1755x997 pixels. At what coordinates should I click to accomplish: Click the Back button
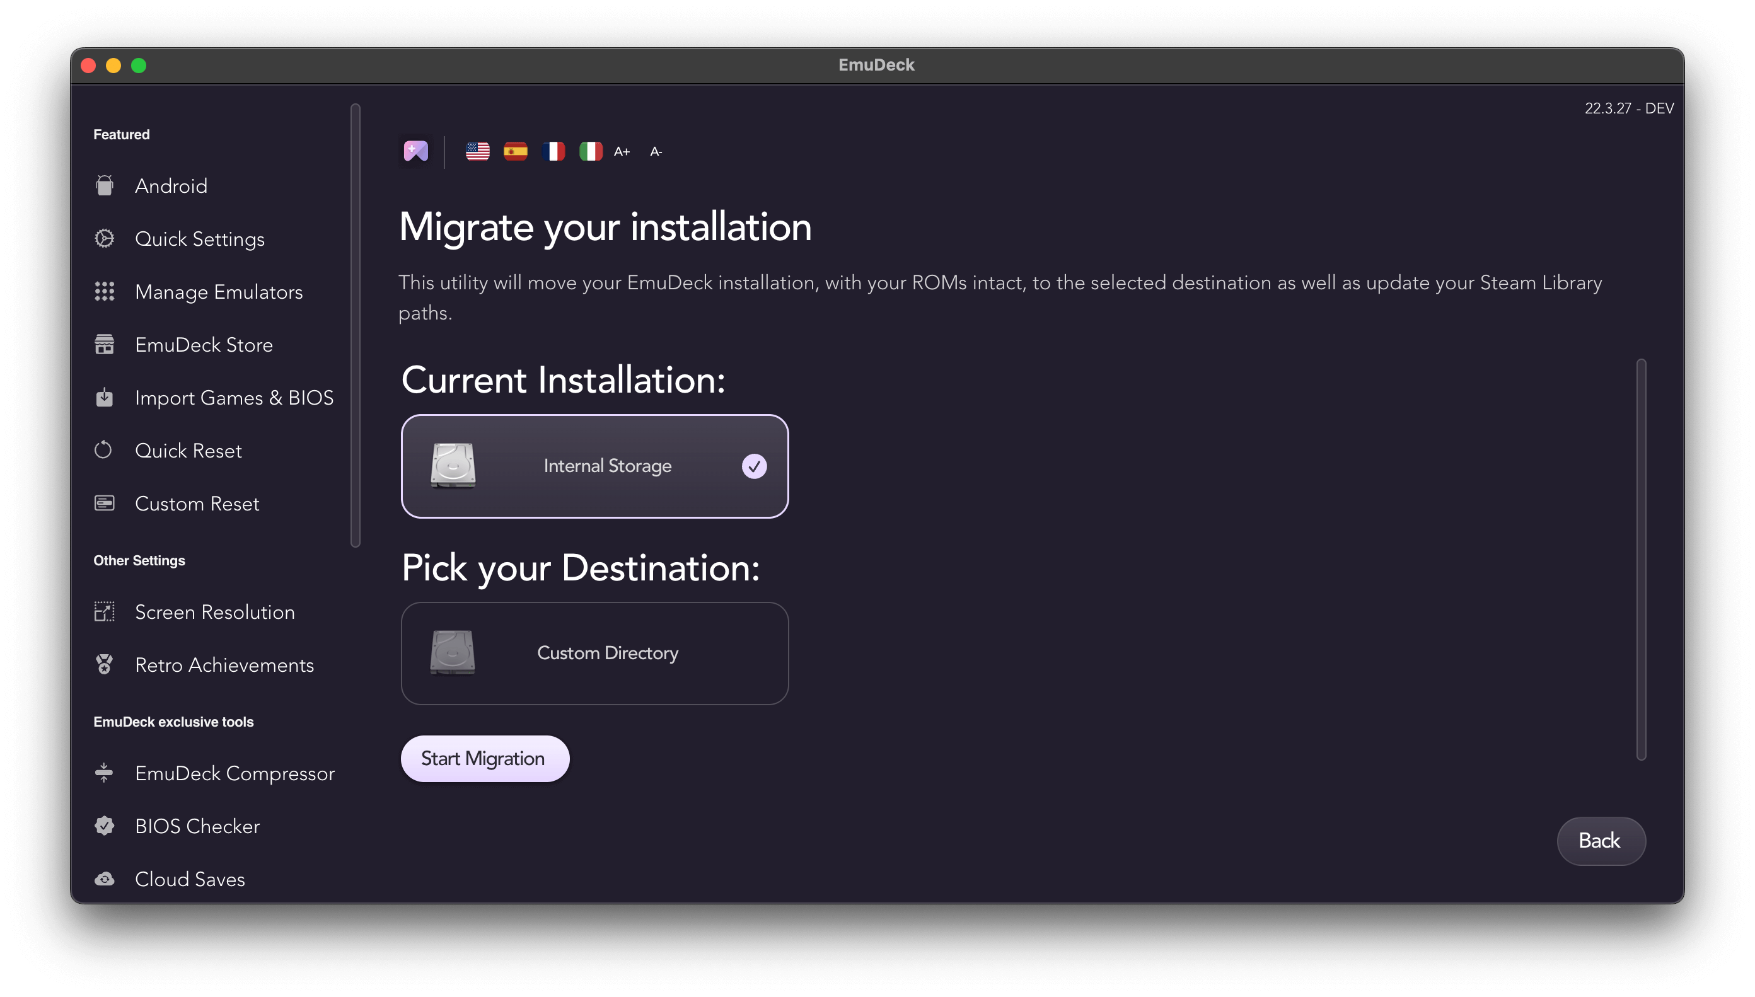pyautogui.click(x=1601, y=840)
